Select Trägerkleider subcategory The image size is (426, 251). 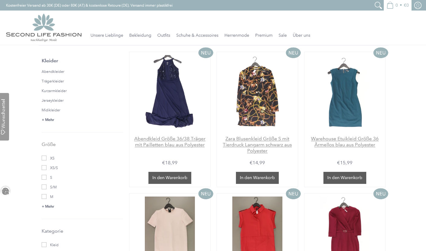click(x=53, y=81)
